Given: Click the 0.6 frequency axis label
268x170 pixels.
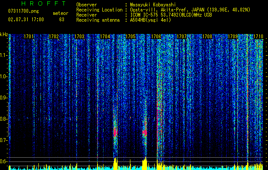Looking at the screenshot, I should (x=4, y=161).
